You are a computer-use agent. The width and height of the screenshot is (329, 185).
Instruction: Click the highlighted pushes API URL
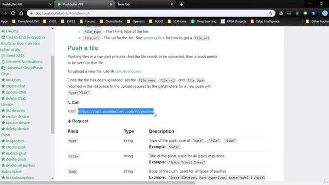116,111
